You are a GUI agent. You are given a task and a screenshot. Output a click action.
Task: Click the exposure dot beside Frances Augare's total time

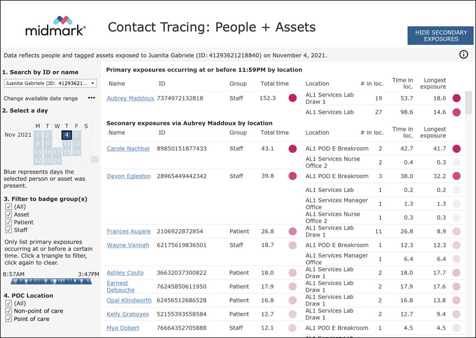pyautogui.click(x=293, y=231)
